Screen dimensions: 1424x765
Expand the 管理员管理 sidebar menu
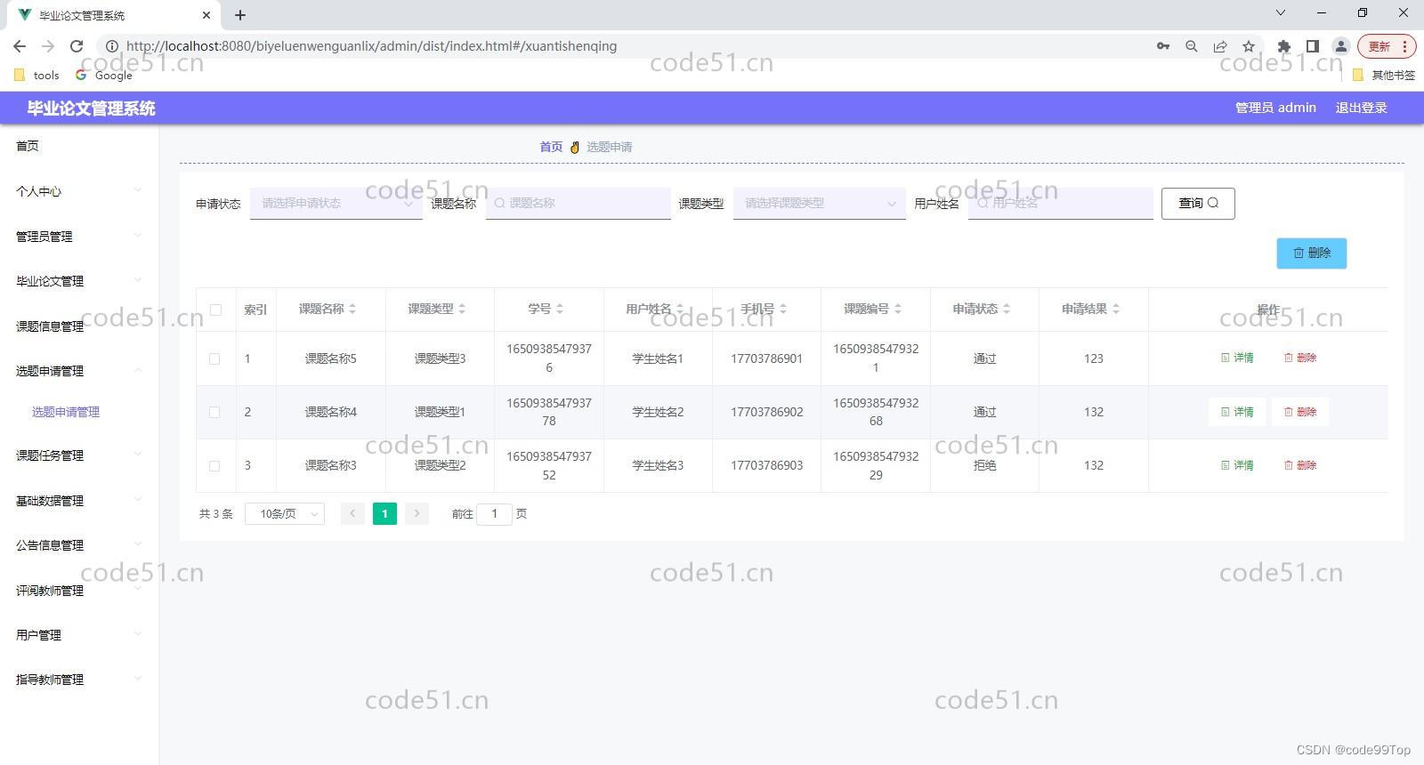[79, 236]
